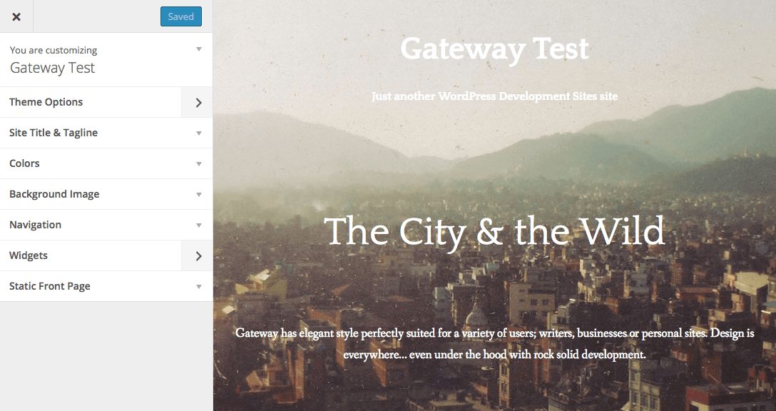Screen dimensions: 776x411
Task: Click the Navigation disclosure triangle icon
Action: coord(200,225)
